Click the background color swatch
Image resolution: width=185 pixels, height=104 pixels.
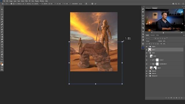(x=2, y=65)
